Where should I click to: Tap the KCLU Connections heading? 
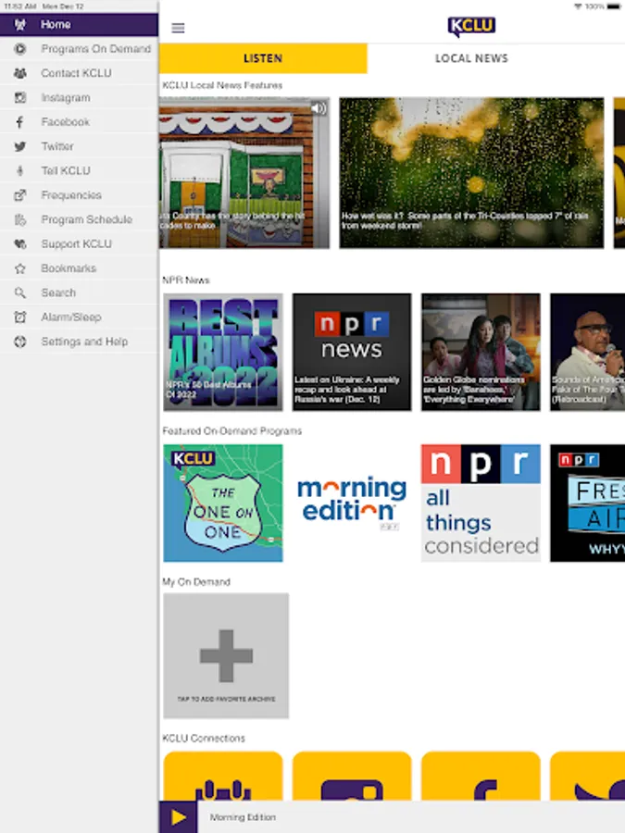coord(204,738)
